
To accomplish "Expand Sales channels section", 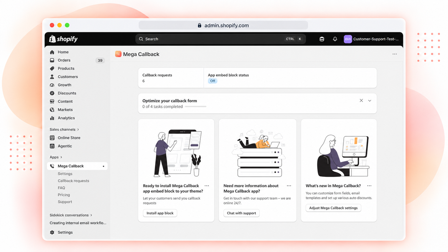I will pos(64,130).
